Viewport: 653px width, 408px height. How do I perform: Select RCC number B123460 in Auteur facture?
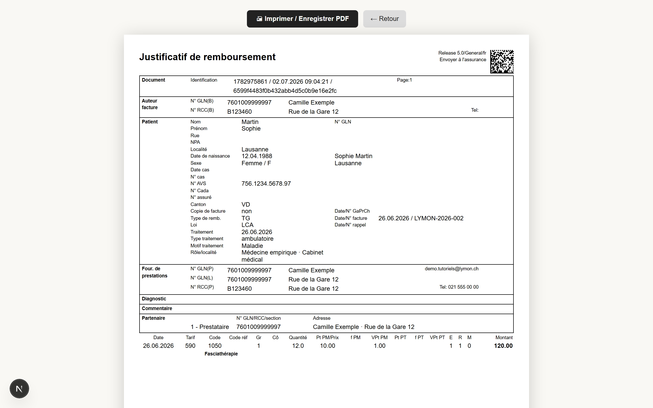[239, 112]
